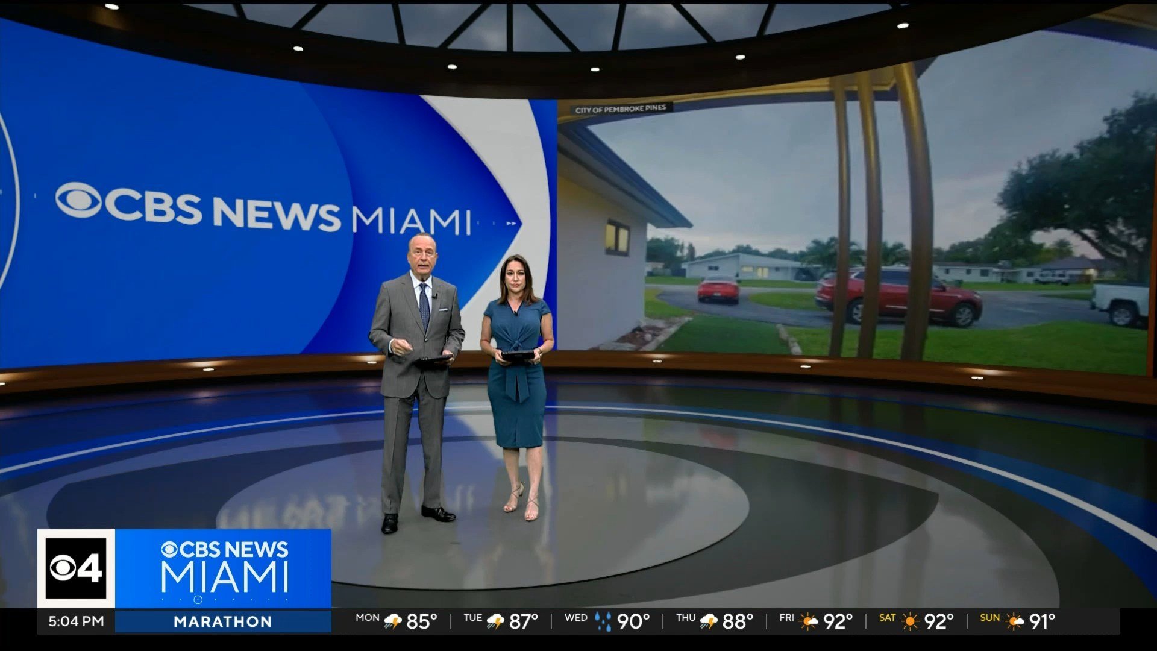
Task: Click the red SUV in the video
Action: click(x=898, y=296)
